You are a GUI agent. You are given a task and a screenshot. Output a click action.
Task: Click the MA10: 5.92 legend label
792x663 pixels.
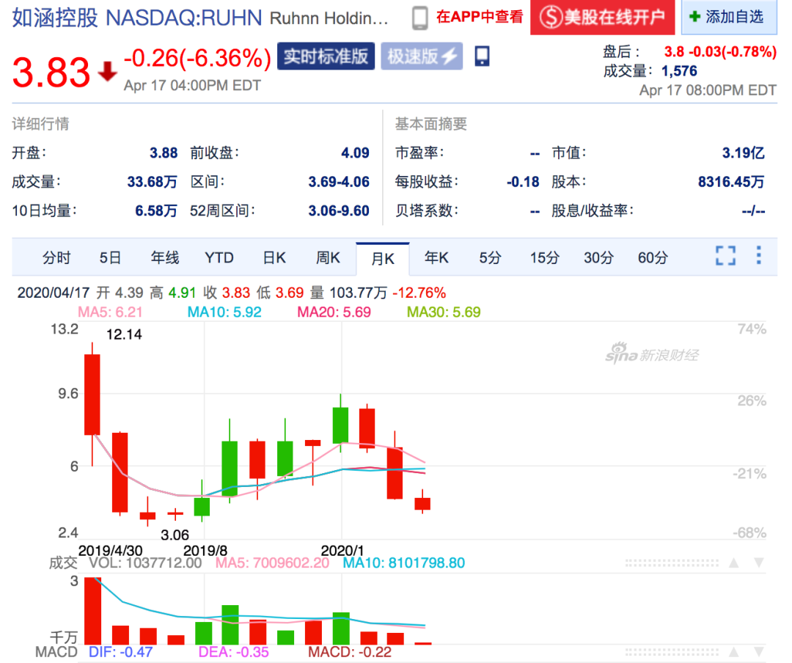(224, 312)
